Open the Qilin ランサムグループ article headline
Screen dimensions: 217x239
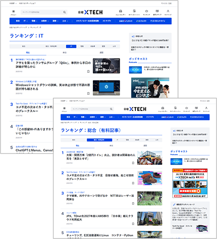53,65
